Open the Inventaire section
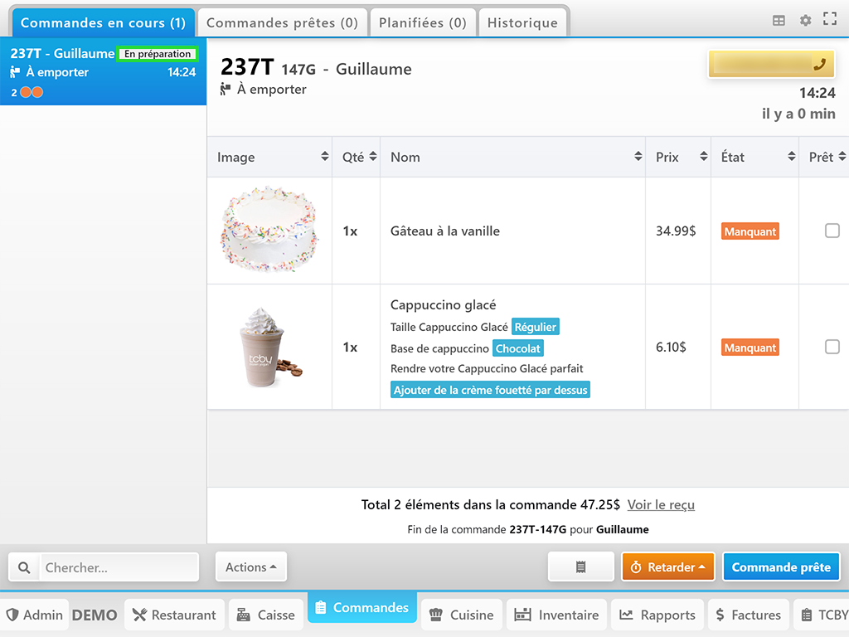Image resolution: width=849 pixels, height=637 pixels. pos(556,615)
